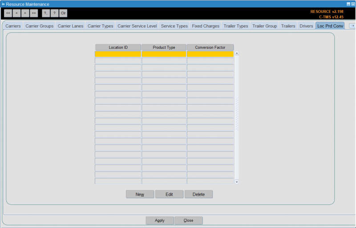Image resolution: width=356 pixels, height=228 pixels.
Task: Select the Fixed Charges tab
Action: [206, 26]
